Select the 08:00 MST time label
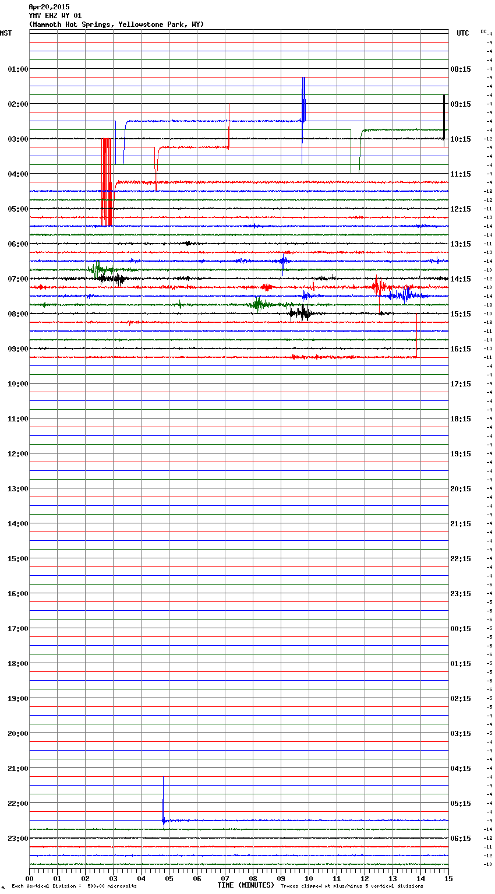Screen dimensions: 495x894 coord(18,314)
